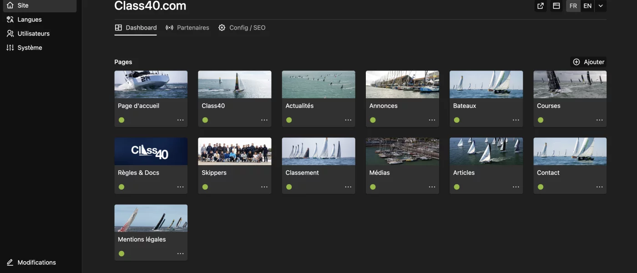The width and height of the screenshot is (637, 273).
Task: Open options menu for Skippers
Action: tap(264, 187)
